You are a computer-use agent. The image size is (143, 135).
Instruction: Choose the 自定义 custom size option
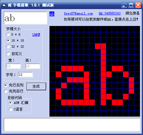click(14, 54)
